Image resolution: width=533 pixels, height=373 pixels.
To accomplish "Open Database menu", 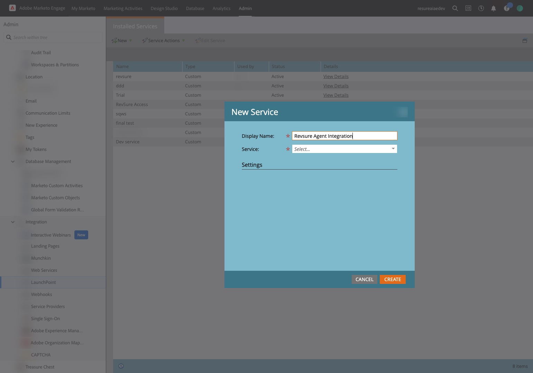I will pyautogui.click(x=195, y=8).
